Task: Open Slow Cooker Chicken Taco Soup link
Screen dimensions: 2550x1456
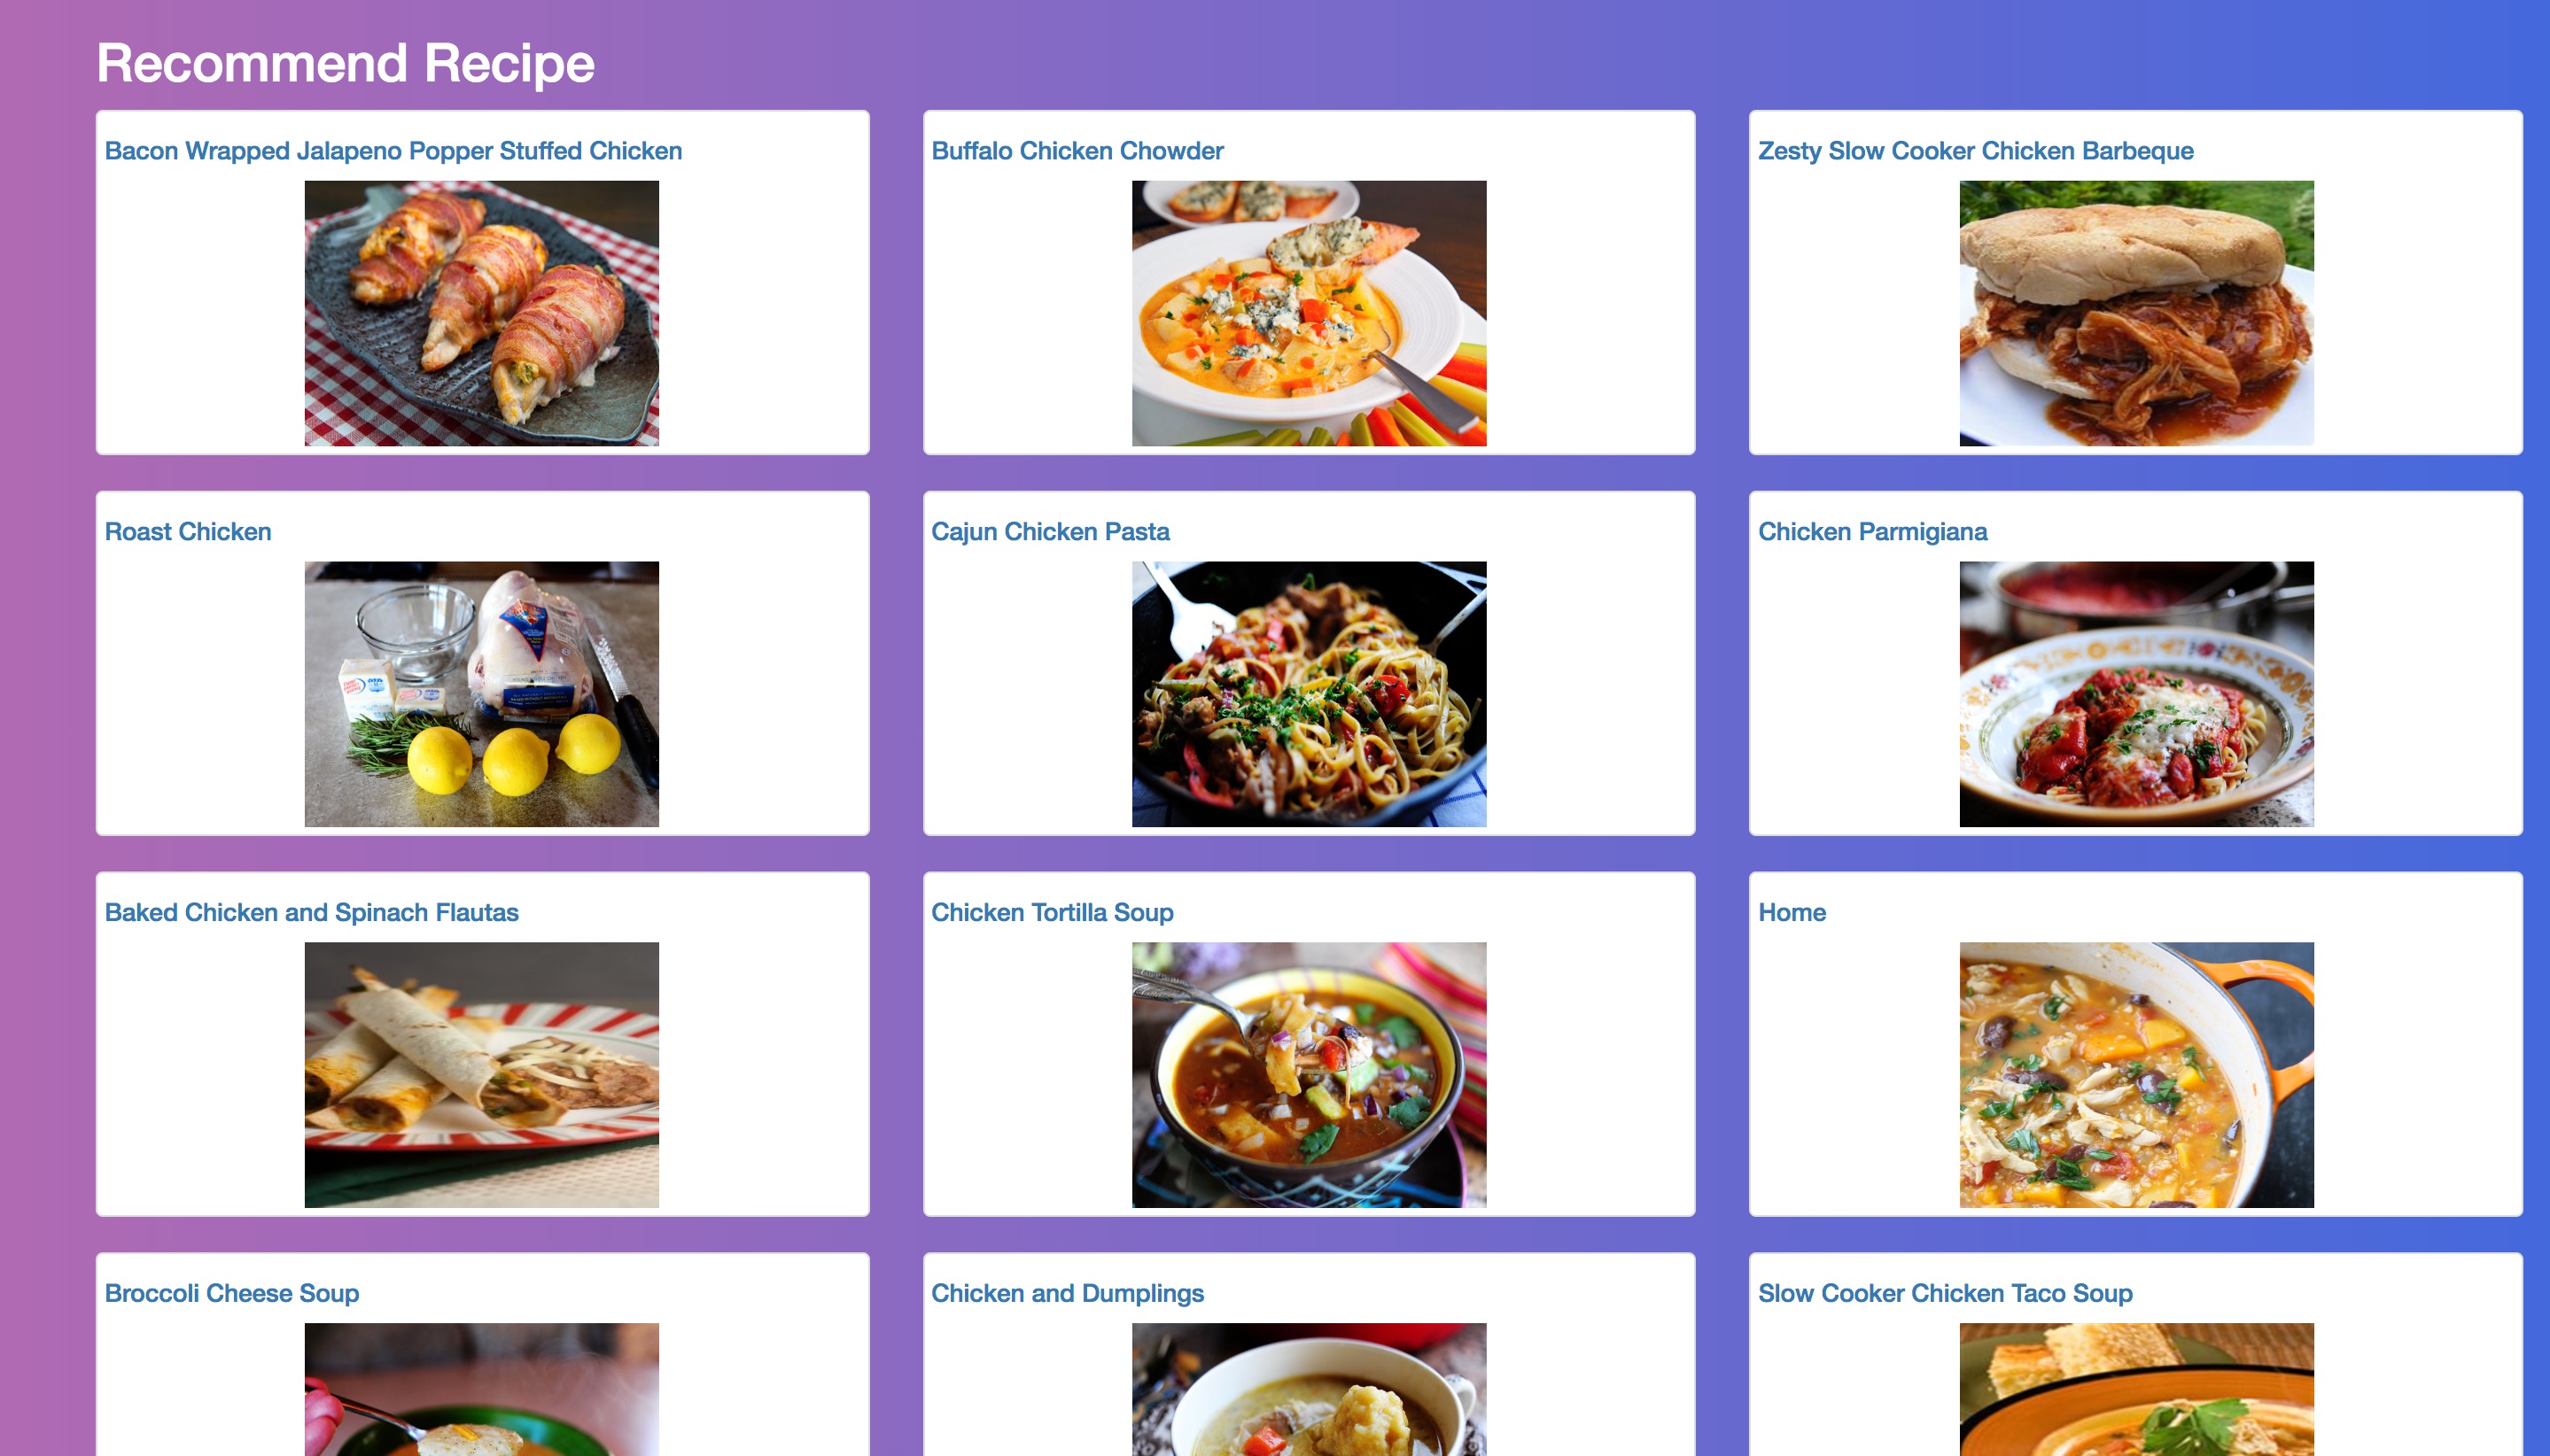Action: [x=1946, y=1294]
